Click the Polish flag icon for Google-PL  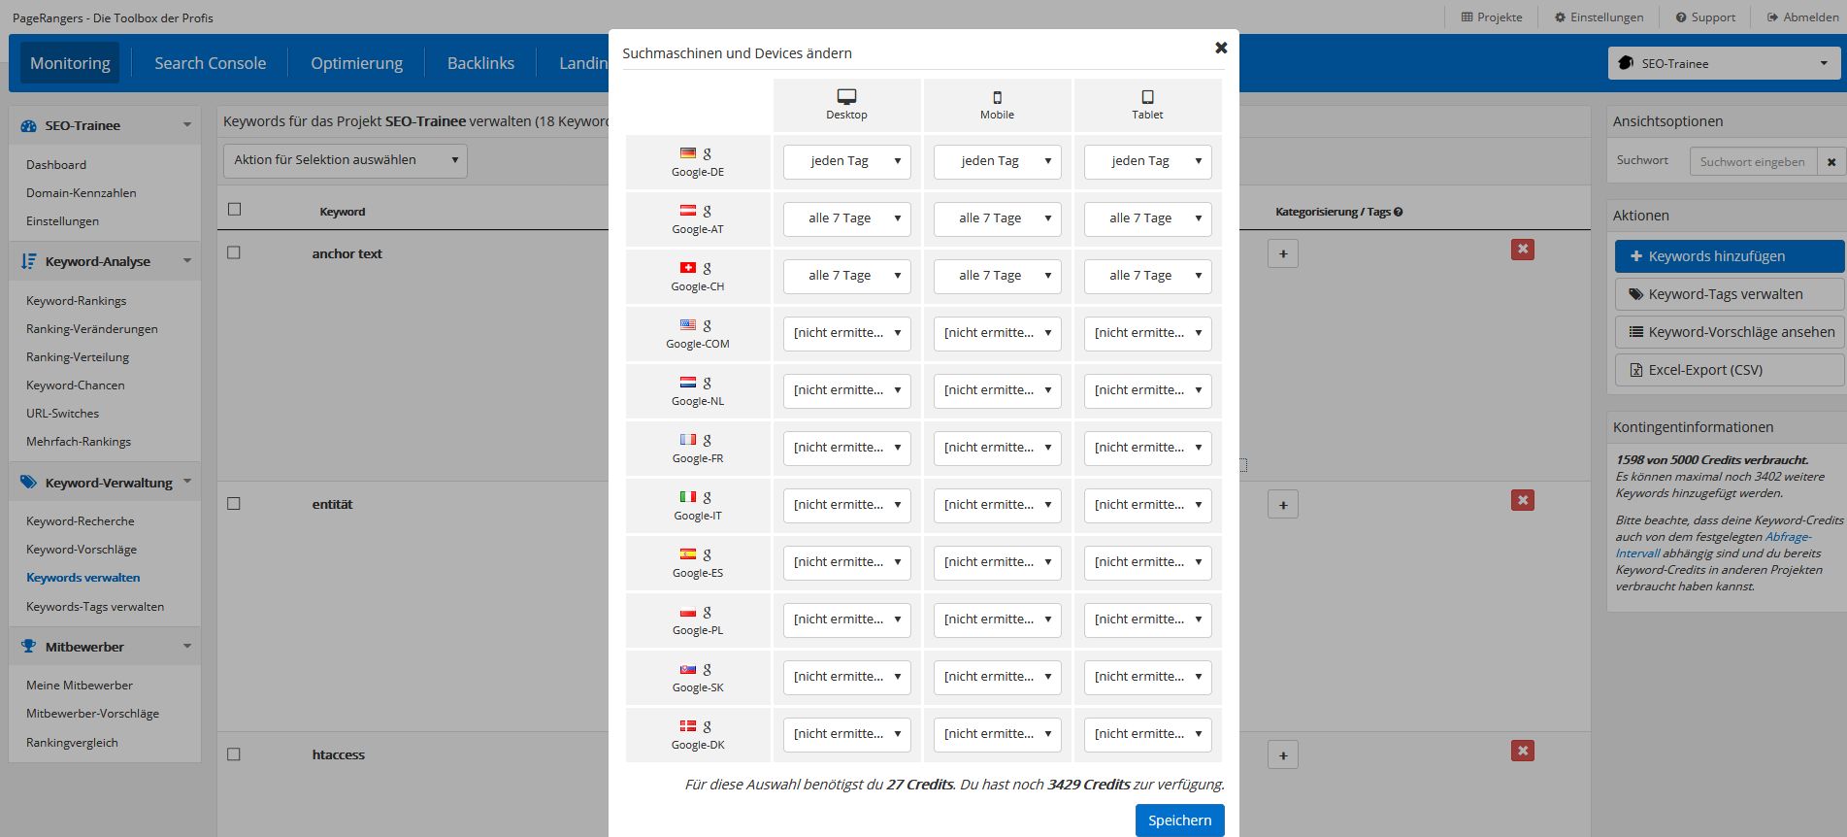(x=688, y=612)
